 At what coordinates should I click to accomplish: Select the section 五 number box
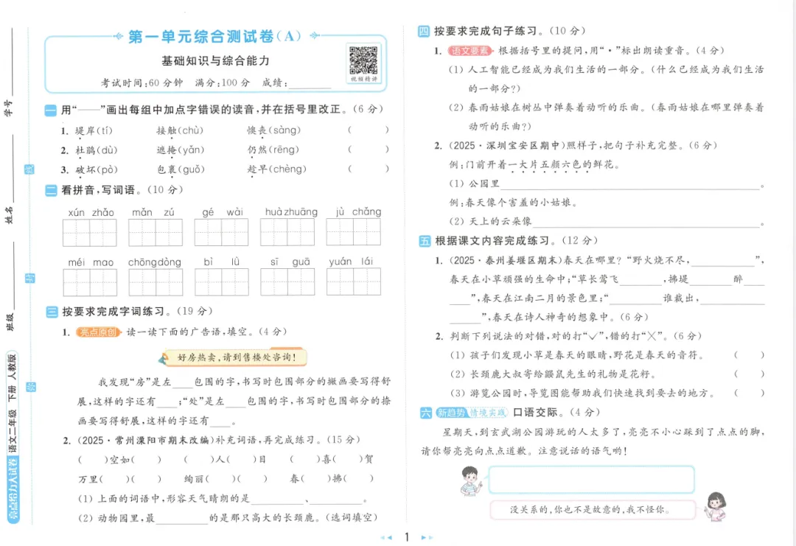click(x=425, y=241)
